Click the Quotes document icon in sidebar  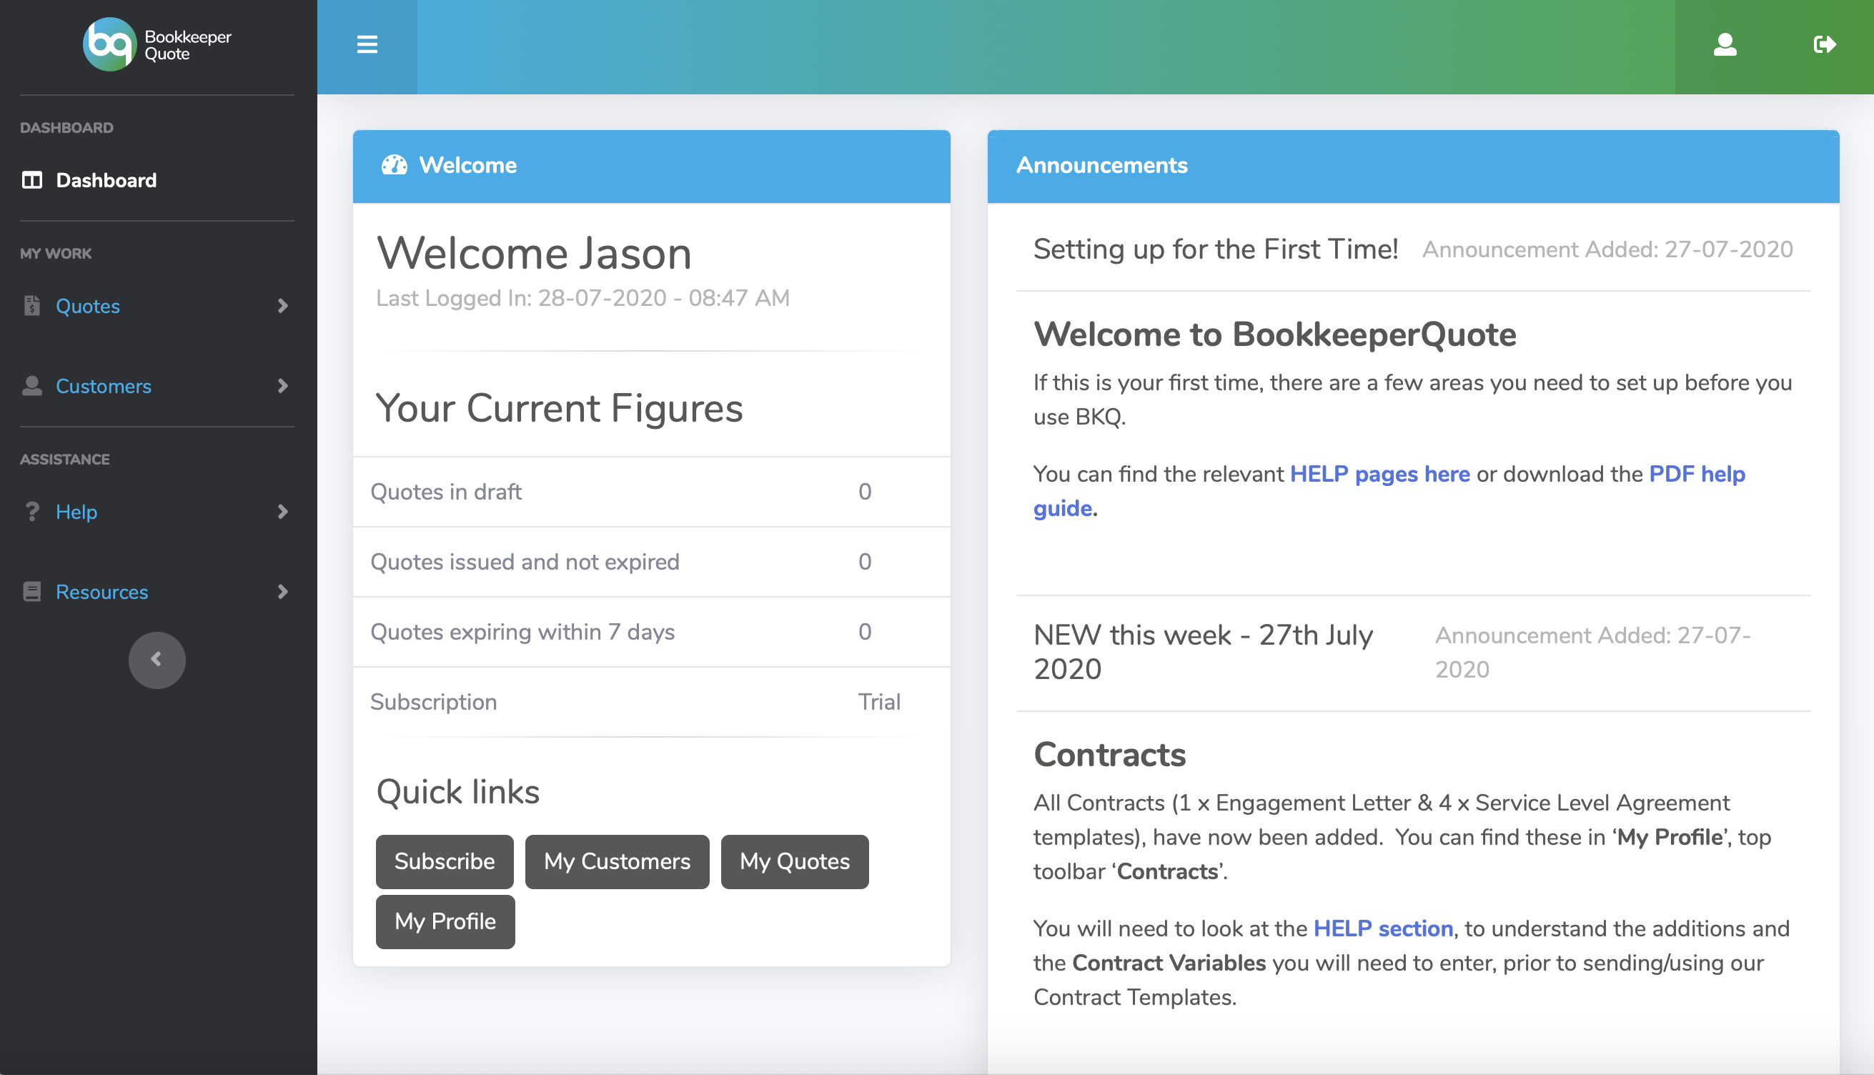(x=31, y=306)
